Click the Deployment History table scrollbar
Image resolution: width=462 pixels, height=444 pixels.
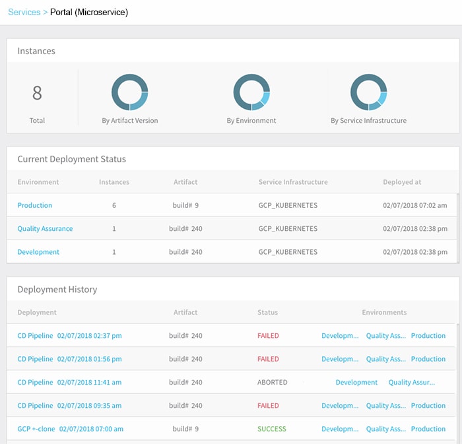pyautogui.click(x=457, y=383)
